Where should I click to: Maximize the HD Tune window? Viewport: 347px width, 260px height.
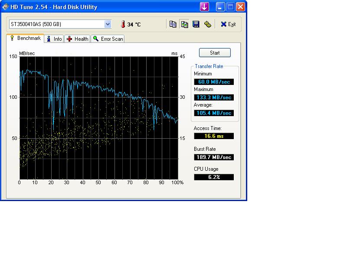tap(231, 6)
